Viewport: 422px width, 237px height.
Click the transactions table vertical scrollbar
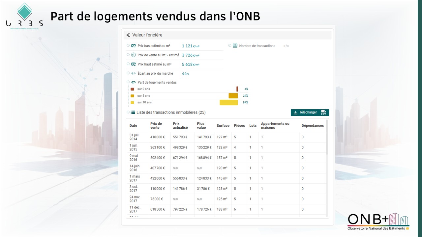point(327,145)
